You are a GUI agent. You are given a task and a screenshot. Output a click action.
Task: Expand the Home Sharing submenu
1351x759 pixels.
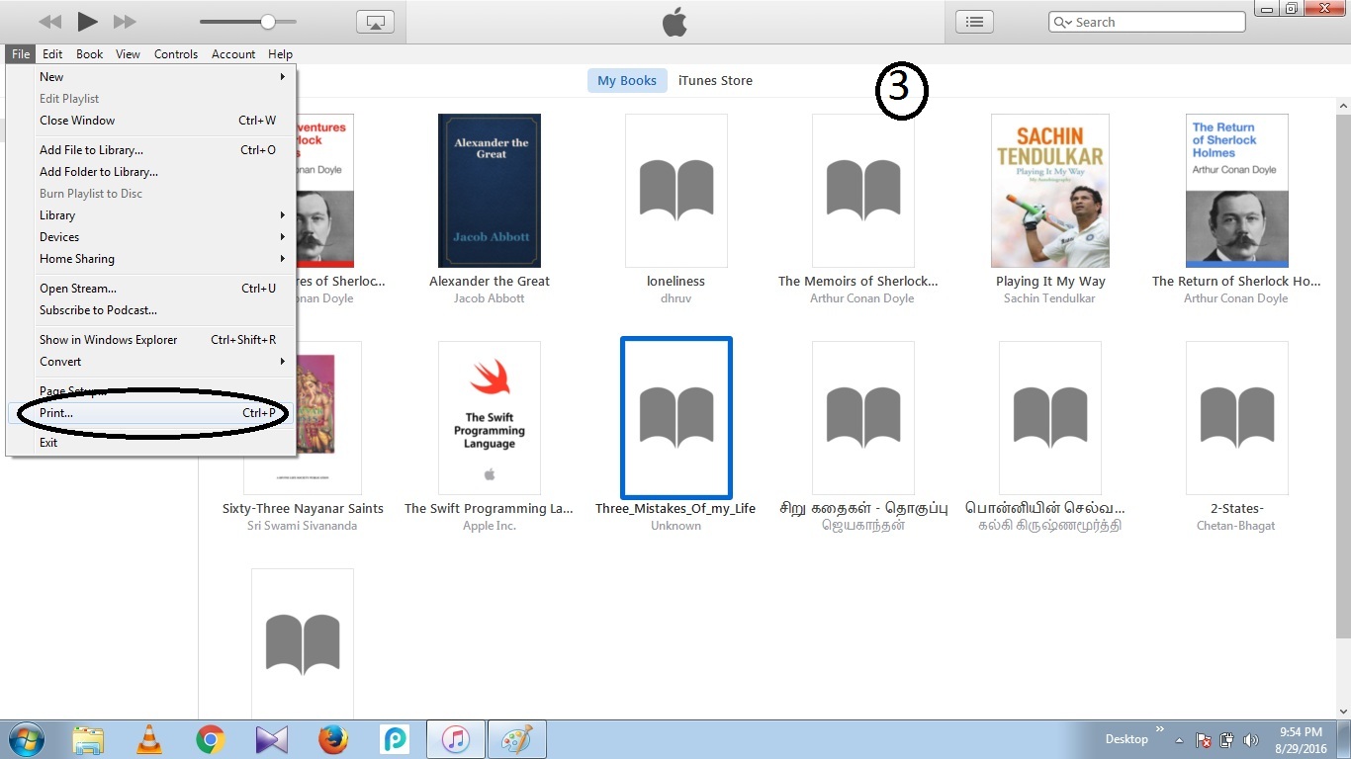150,259
